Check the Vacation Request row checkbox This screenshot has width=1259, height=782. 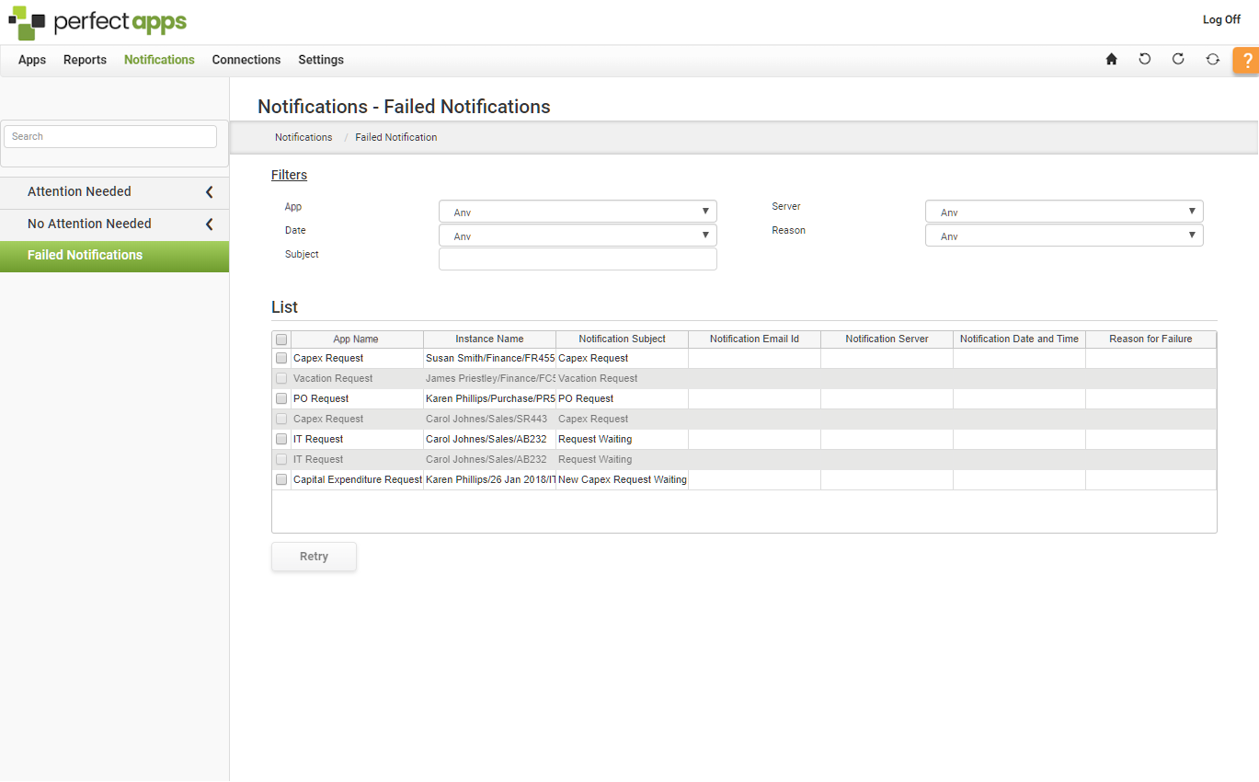tap(281, 379)
